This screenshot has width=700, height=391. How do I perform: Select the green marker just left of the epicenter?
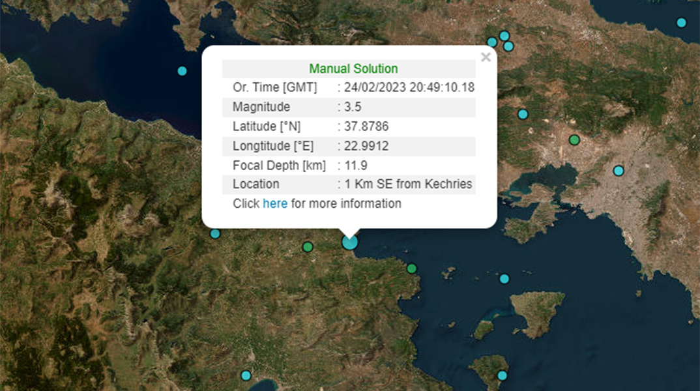point(308,247)
